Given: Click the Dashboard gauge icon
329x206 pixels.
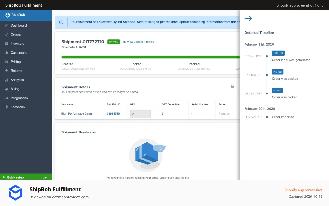Looking at the screenshot, I should (7, 26).
